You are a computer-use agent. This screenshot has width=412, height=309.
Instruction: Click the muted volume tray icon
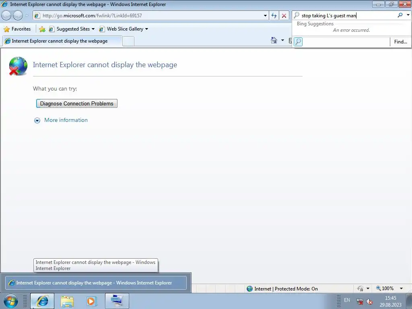(369, 301)
